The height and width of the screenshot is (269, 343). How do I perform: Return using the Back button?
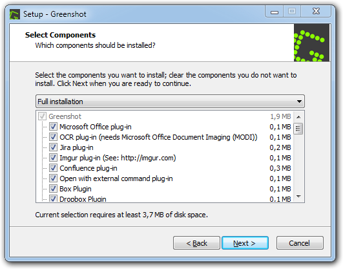[196, 243]
